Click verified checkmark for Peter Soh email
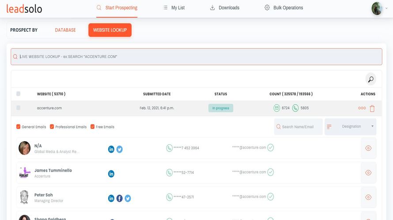Screen dimensions: 393x220 click(270, 197)
